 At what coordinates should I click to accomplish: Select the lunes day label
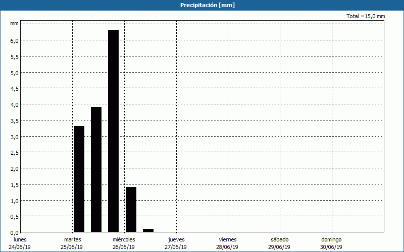[20, 239]
